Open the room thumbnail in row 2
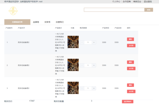 click(x=73, y=65)
